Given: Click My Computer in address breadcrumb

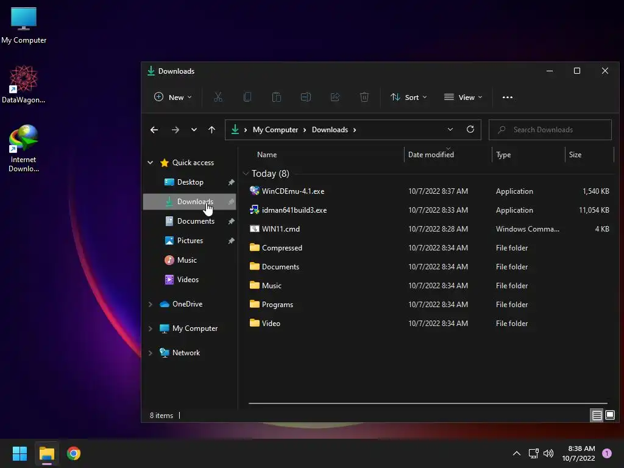Looking at the screenshot, I should [x=275, y=130].
